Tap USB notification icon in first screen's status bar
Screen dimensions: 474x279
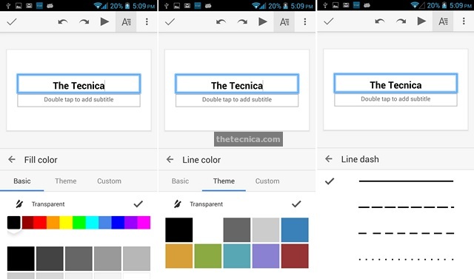point(8,5)
